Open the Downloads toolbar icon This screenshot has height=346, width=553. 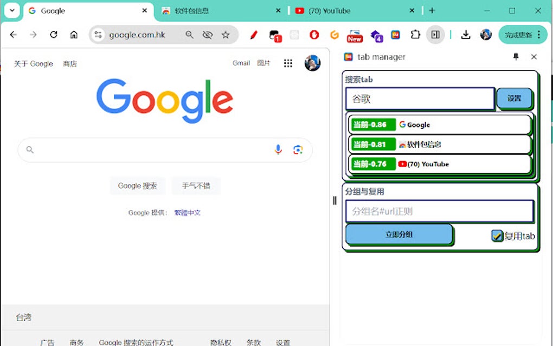(x=466, y=34)
